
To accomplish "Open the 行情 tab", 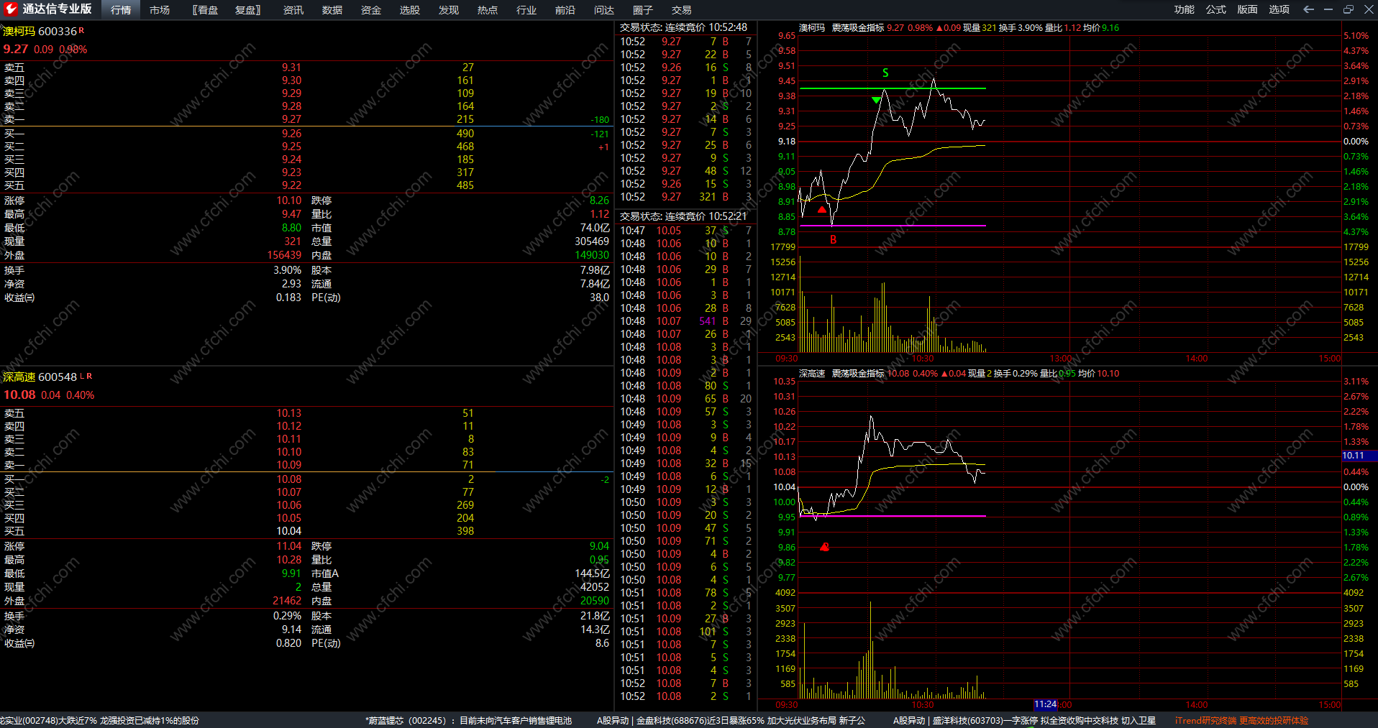I will 121,10.
